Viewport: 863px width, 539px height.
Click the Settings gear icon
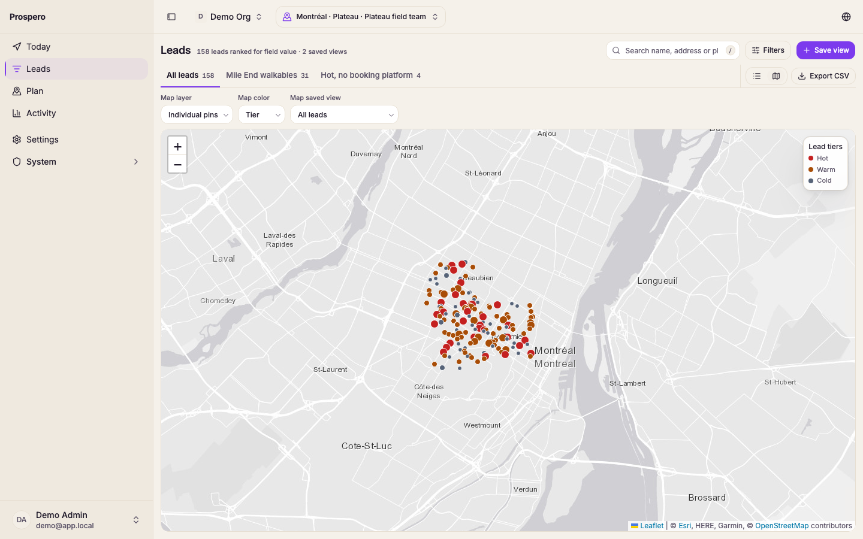(x=17, y=140)
